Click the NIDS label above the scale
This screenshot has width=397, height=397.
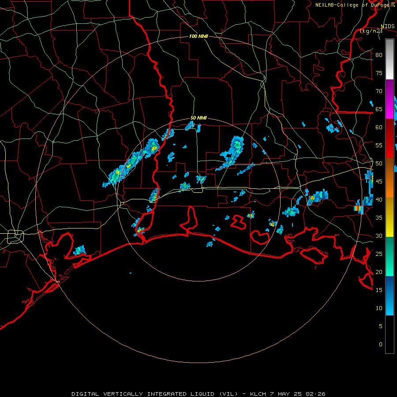388,26
